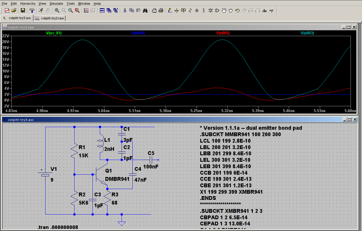Select the Zoom In magnifier tool

[57, 11]
